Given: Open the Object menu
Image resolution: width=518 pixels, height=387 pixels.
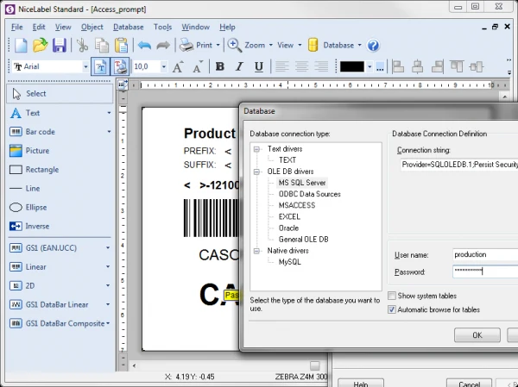Looking at the screenshot, I should click(92, 27).
